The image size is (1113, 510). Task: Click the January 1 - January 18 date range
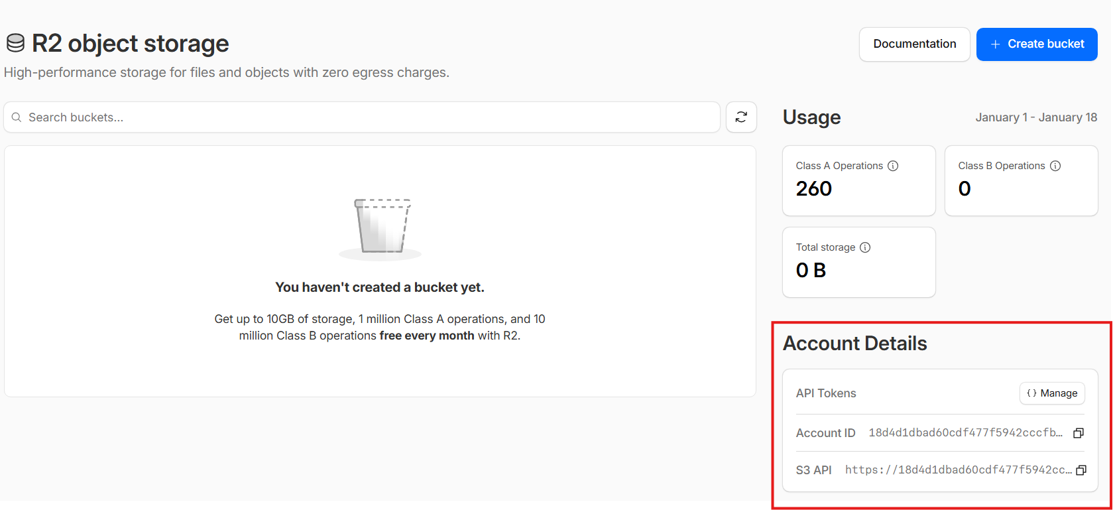[x=1036, y=117]
